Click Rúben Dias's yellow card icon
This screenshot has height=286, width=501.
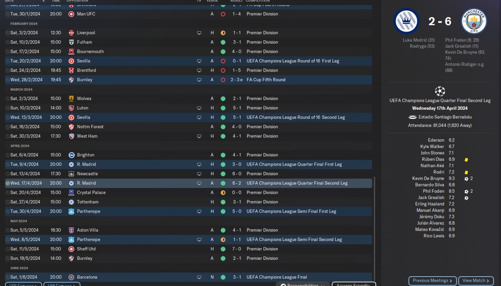coord(466,159)
